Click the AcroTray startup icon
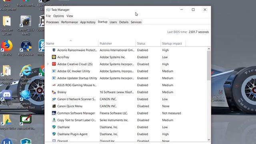Screen dimensions: 256x144 click(54, 57)
